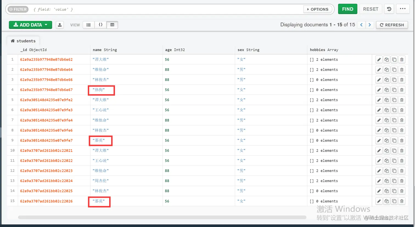The height and width of the screenshot is (227, 415).
Task: Click the REFRESH button
Action: pyautogui.click(x=392, y=25)
